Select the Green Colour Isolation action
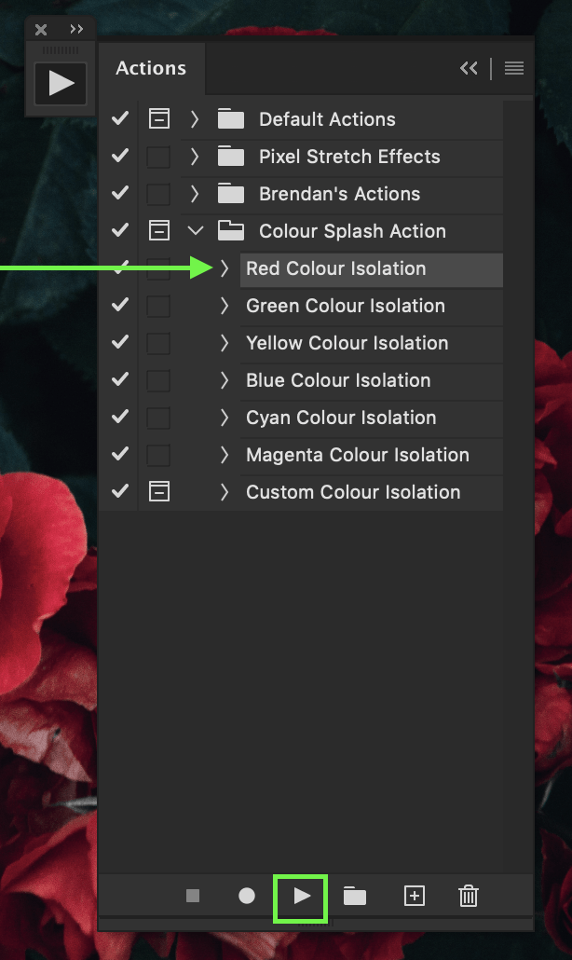The image size is (572, 960). click(x=346, y=306)
